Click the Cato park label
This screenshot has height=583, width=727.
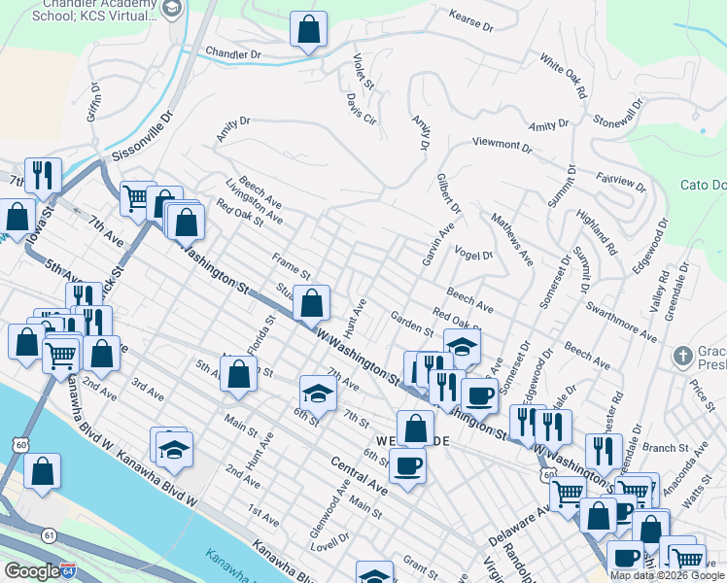pyautogui.click(x=703, y=185)
